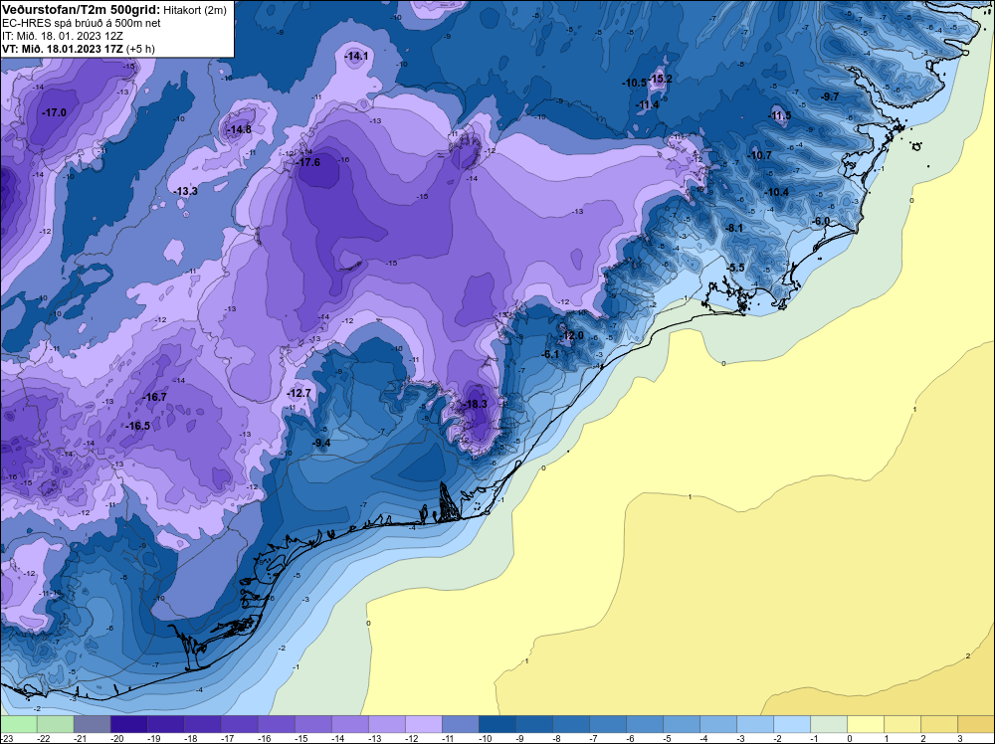Click the -10.7 temperature label
Viewport: 995px width, 744px height.
(x=759, y=155)
